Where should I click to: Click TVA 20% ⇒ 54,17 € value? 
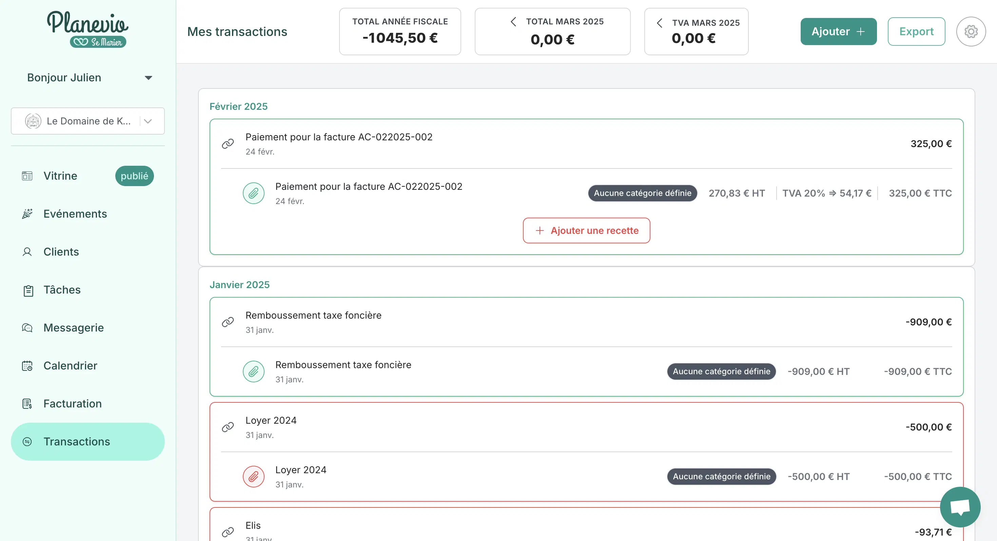[x=827, y=193]
